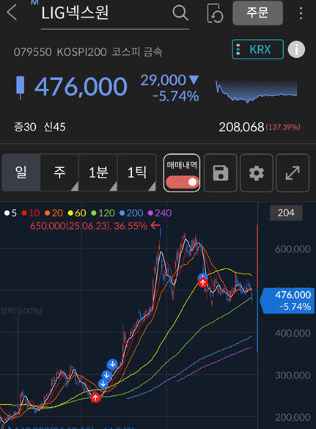Open stock info circle icon

tap(296, 50)
